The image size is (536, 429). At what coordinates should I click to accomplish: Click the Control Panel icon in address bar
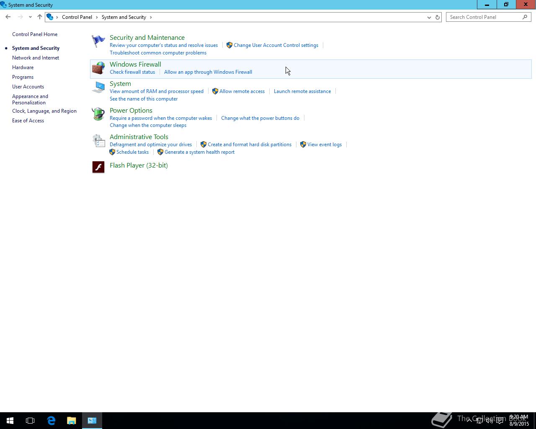coord(50,17)
